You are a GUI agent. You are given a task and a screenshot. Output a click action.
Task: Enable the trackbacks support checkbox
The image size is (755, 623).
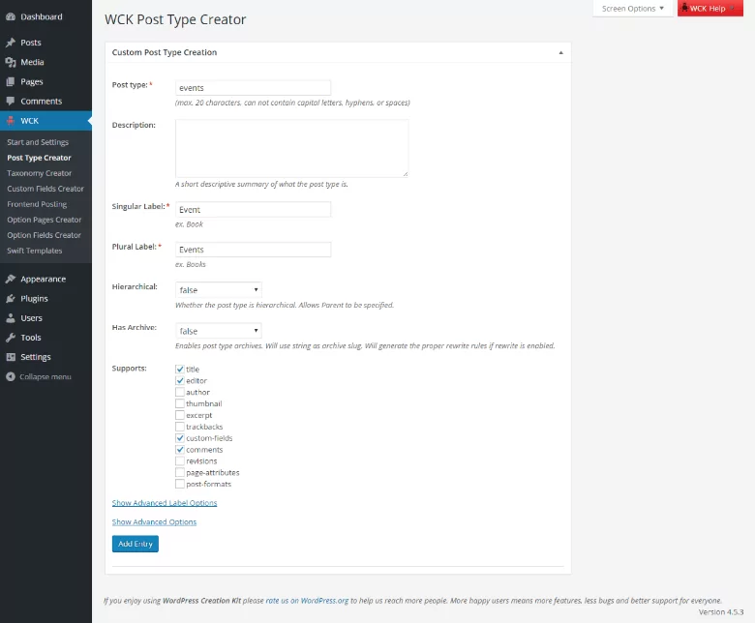point(180,427)
